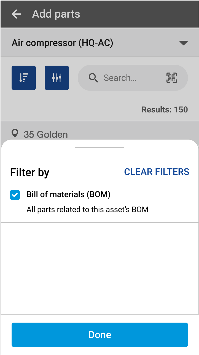The width and height of the screenshot is (199, 355).
Task: Click the CLEAR FILTERS link
Action: (157, 172)
